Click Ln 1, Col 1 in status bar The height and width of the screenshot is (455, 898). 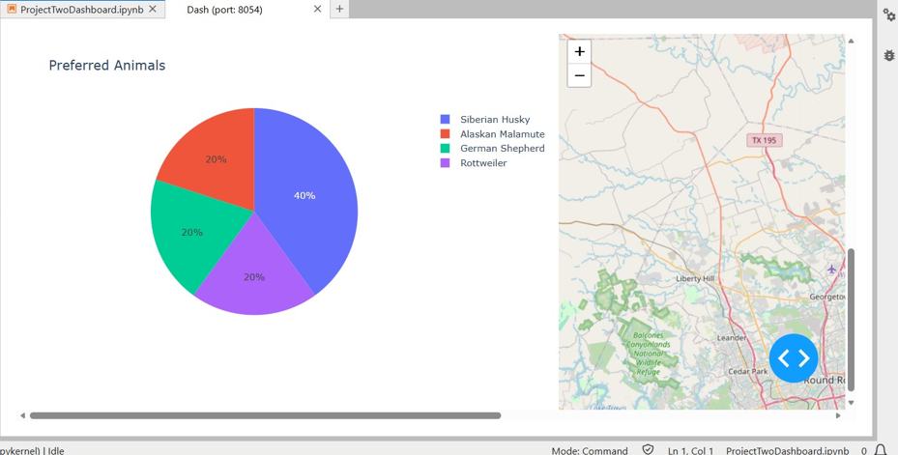point(691,450)
